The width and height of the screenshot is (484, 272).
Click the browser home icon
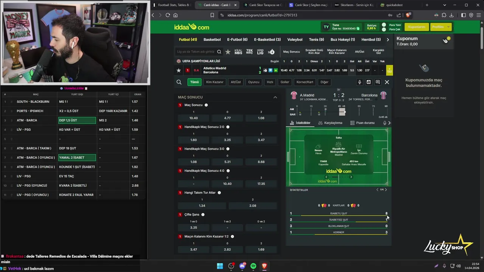175,15
